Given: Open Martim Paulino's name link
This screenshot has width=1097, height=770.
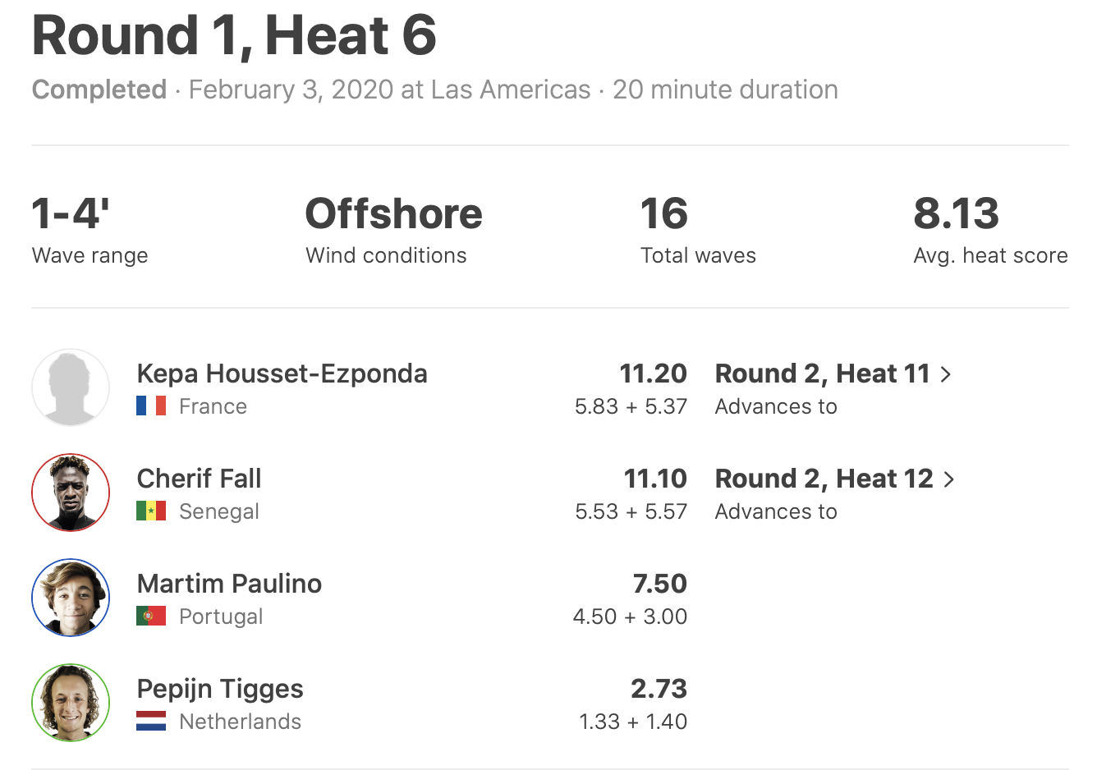Looking at the screenshot, I should (229, 584).
